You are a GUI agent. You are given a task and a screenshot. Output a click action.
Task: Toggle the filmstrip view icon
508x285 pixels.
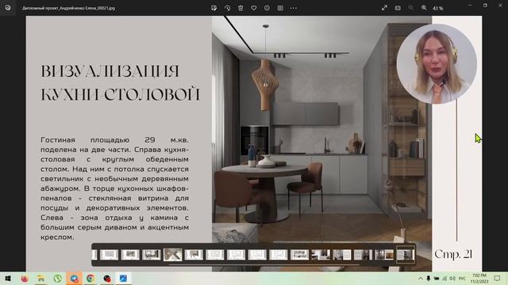280,8
